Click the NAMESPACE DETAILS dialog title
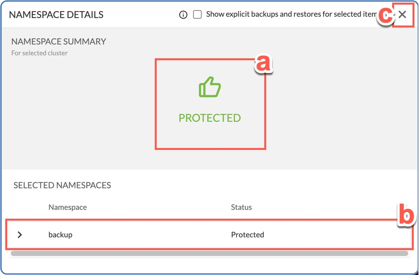The width and height of the screenshot is (419, 275). (x=56, y=15)
